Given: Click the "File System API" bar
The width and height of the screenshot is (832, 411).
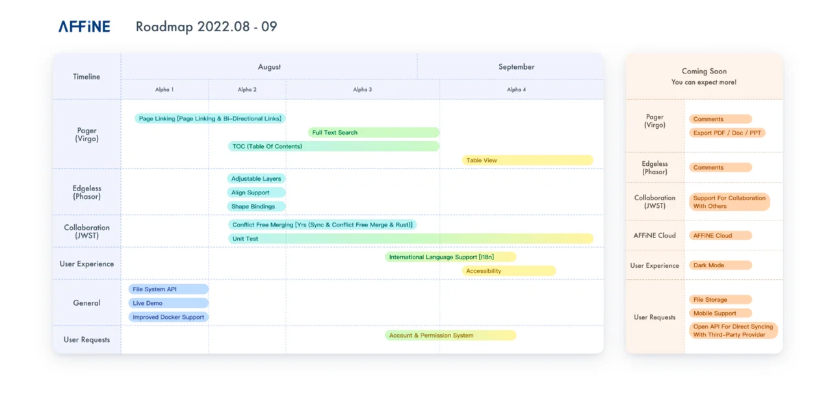Looking at the screenshot, I should (x=168, y=289).
